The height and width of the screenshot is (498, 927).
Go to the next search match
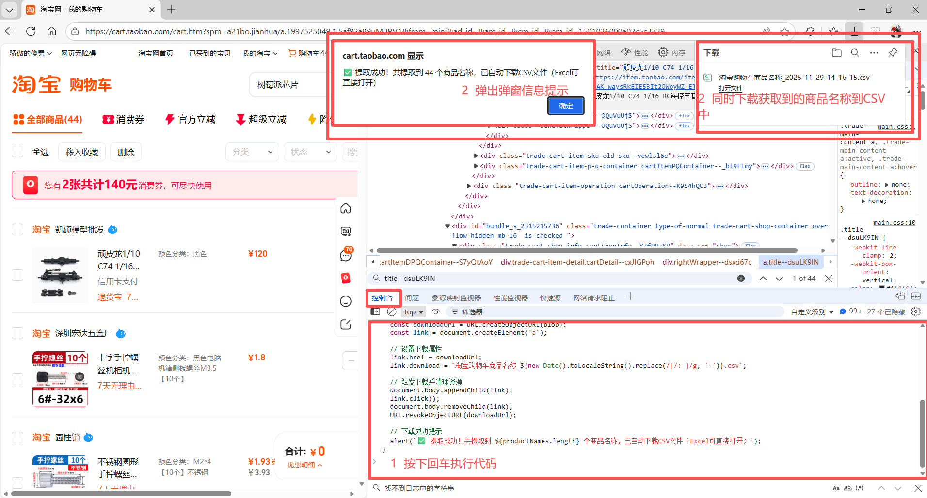779,279
